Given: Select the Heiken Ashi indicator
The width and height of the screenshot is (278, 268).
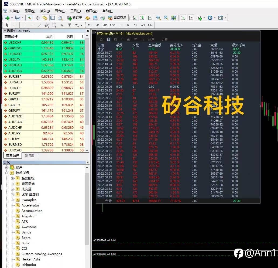Looking at the screenshot, I should (31, 259).
